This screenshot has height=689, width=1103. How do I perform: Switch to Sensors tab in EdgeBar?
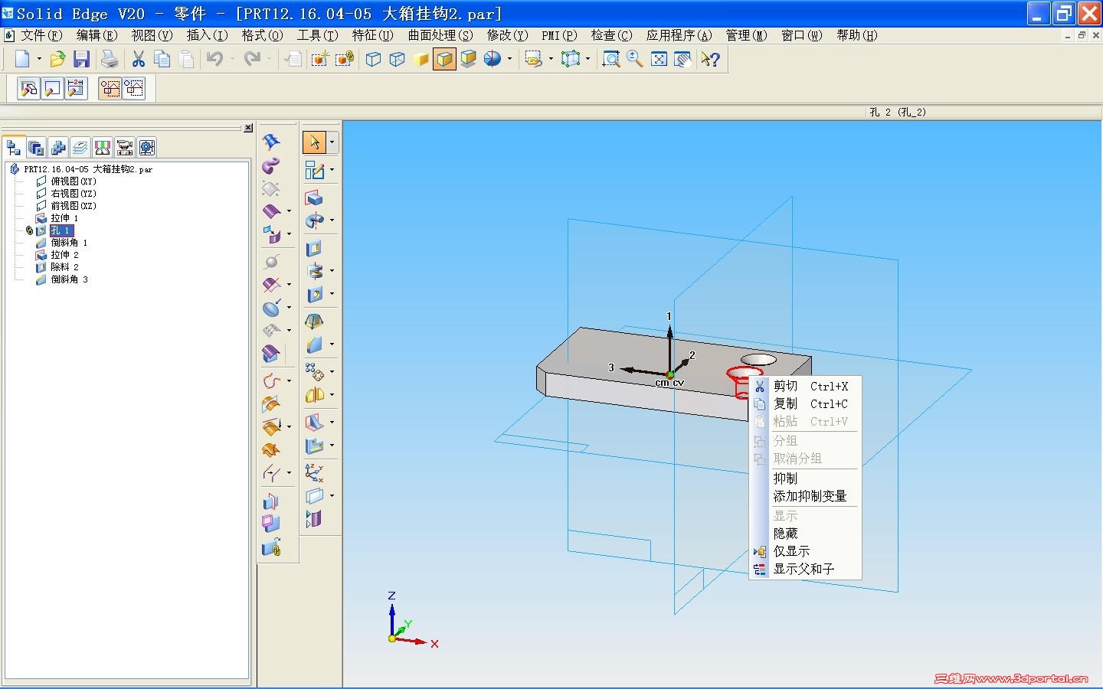102,147
